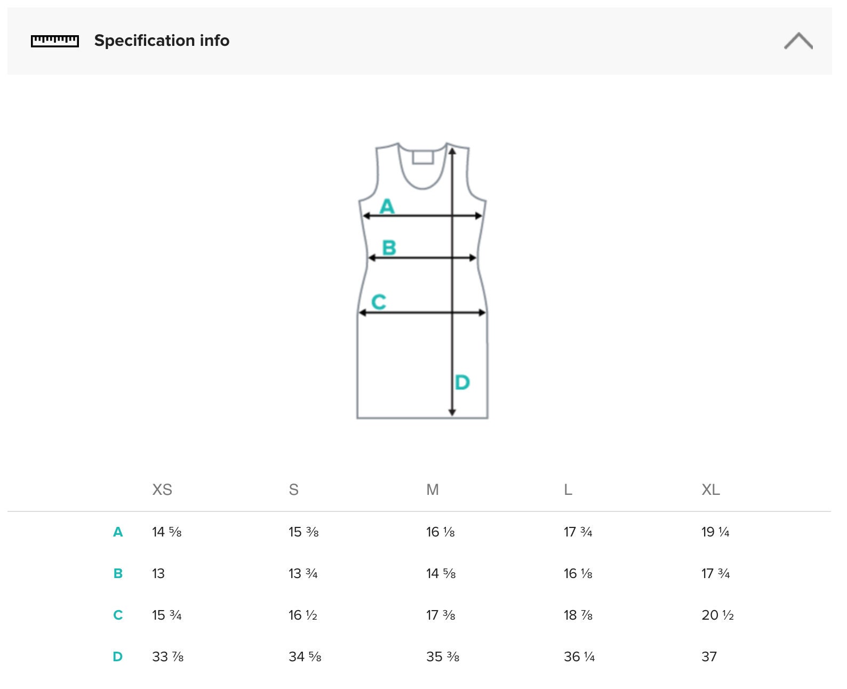
Task: Select the L size column header
Action: coord(568,490)
